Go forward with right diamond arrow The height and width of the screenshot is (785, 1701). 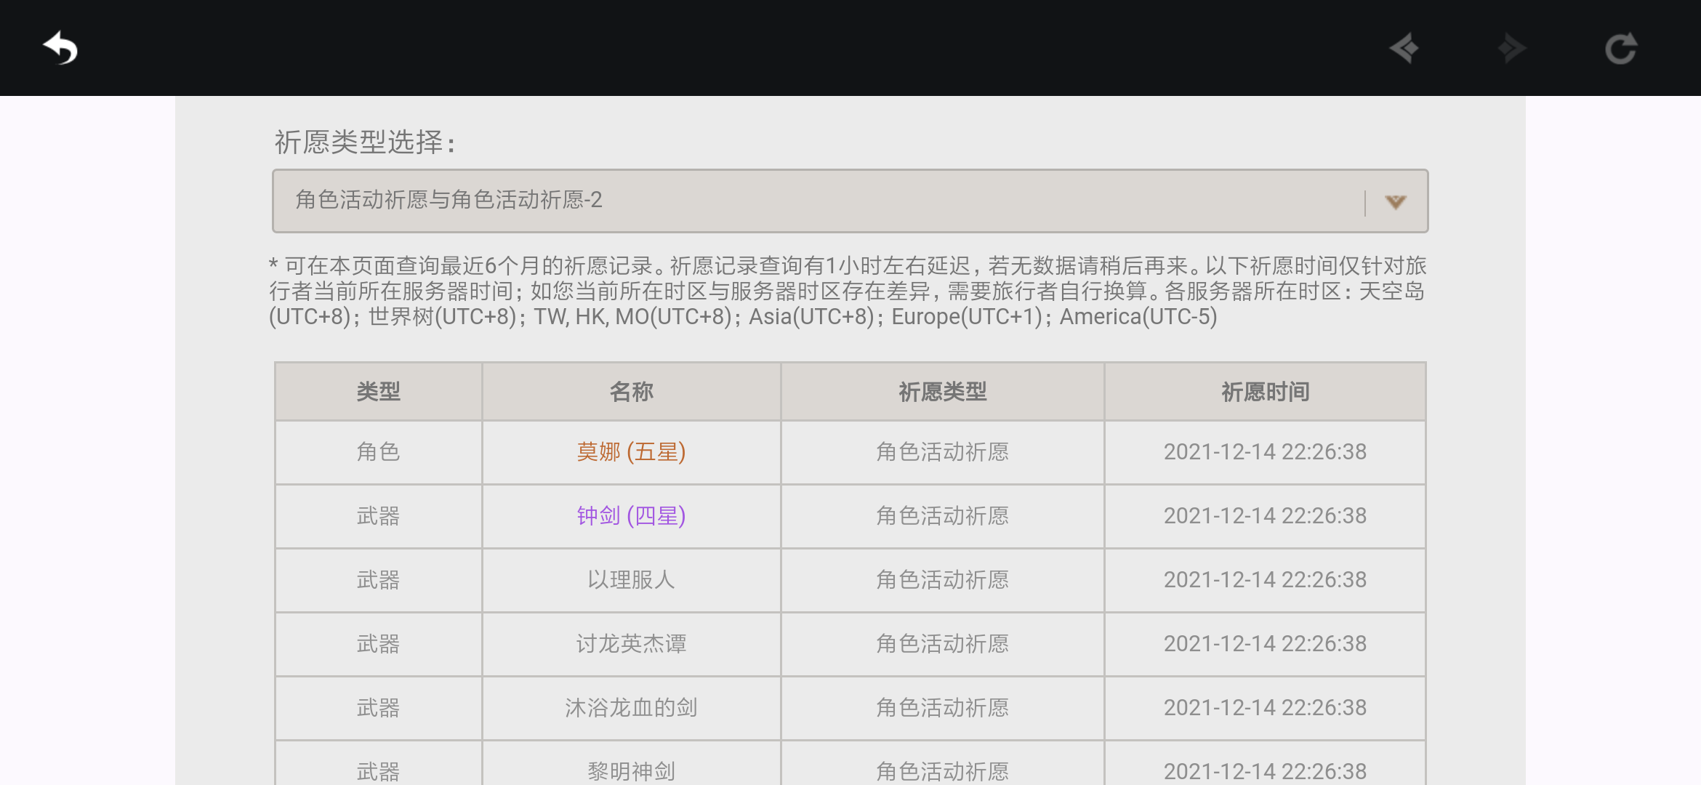click(1512, 49)
